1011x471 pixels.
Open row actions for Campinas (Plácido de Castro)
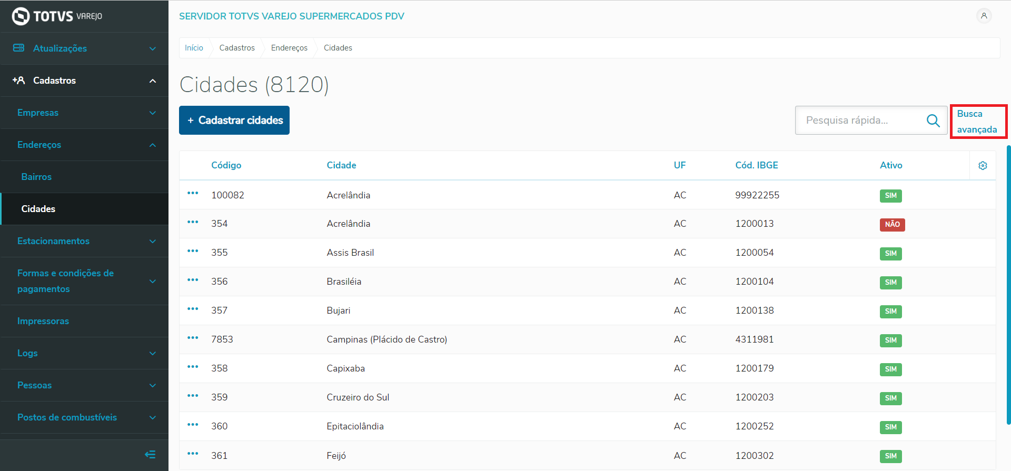tap(193, 338)
